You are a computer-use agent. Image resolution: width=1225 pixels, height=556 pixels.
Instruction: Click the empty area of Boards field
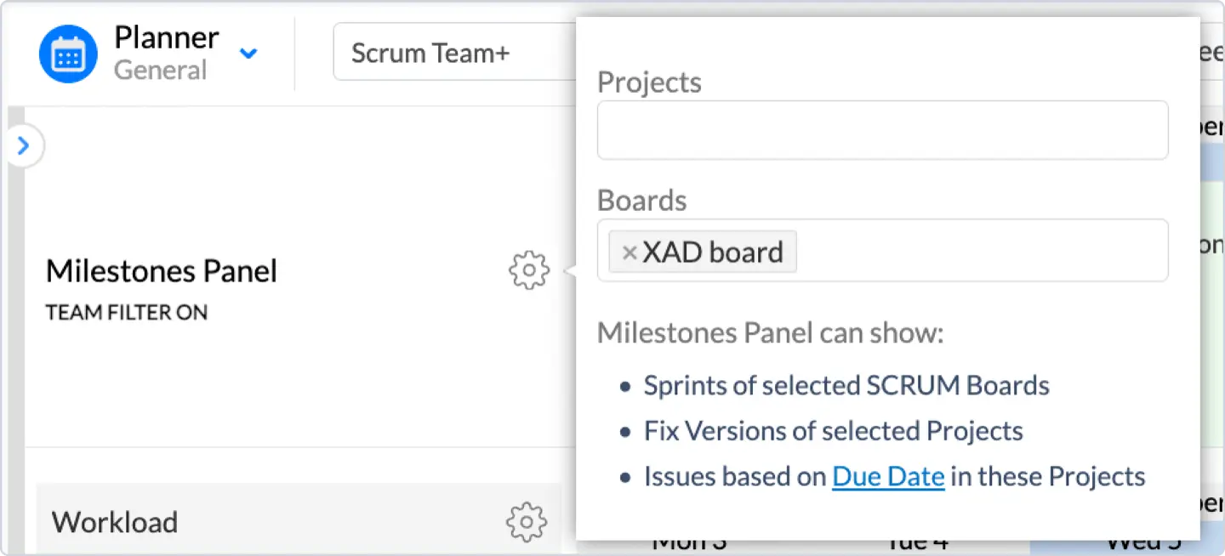tap(978, 251)
